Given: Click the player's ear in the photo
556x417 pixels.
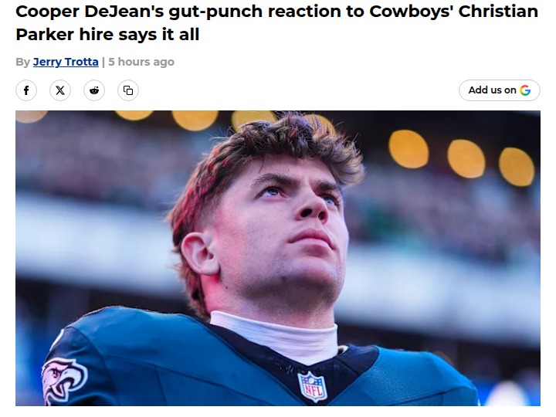Looking at the screenshot, I should pos(199,253).
